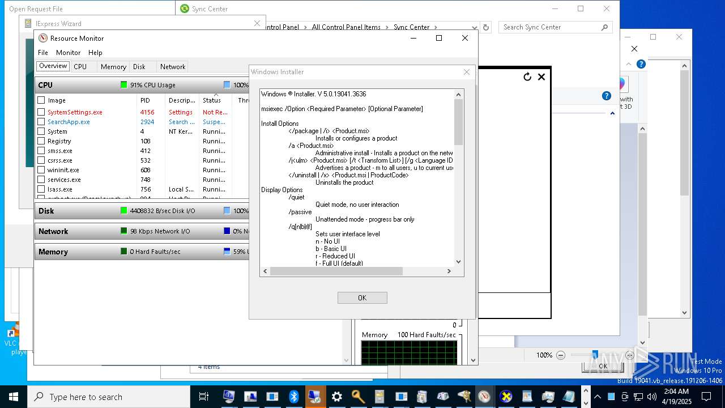Click the X icon in the black-bordered panel
Viewport: 725px width, 408px height.
click(541, 76)
